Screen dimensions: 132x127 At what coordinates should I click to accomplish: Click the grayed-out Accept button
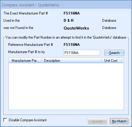97,121
